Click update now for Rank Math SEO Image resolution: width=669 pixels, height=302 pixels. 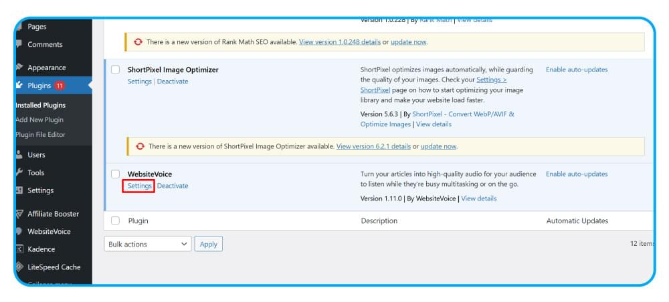[x=408, y=42]
